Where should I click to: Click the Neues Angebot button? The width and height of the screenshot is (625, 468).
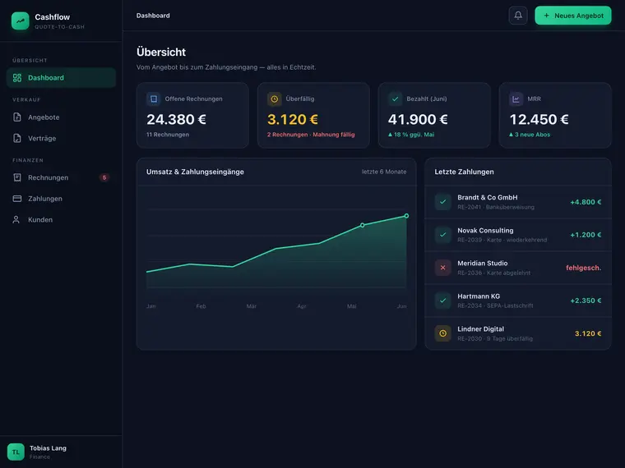pos(573,16)
